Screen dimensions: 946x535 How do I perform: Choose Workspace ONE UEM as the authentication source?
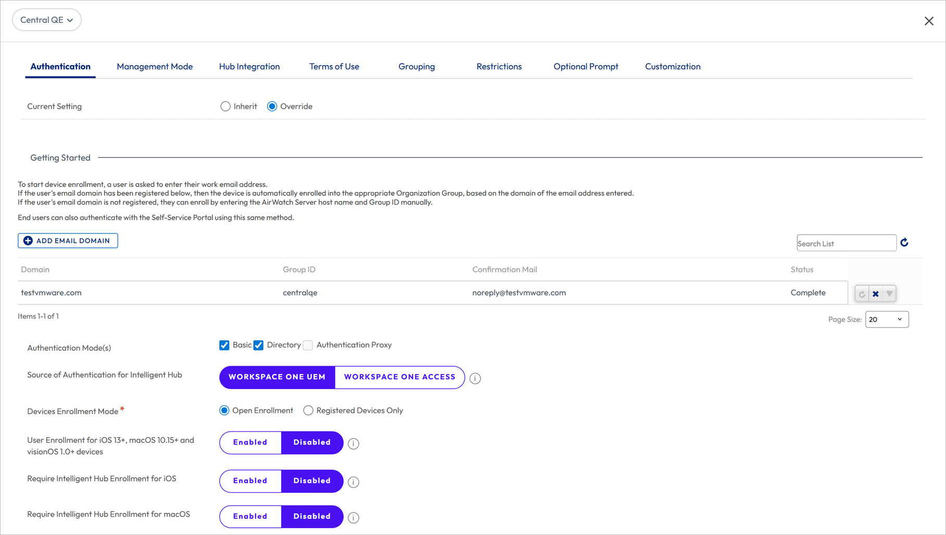(277, 377)
